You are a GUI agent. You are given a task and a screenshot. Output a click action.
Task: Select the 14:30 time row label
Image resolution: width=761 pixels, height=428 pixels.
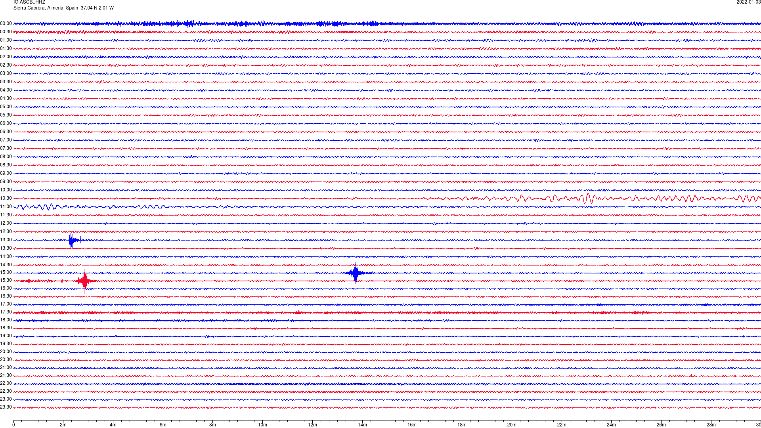(6, 265)
